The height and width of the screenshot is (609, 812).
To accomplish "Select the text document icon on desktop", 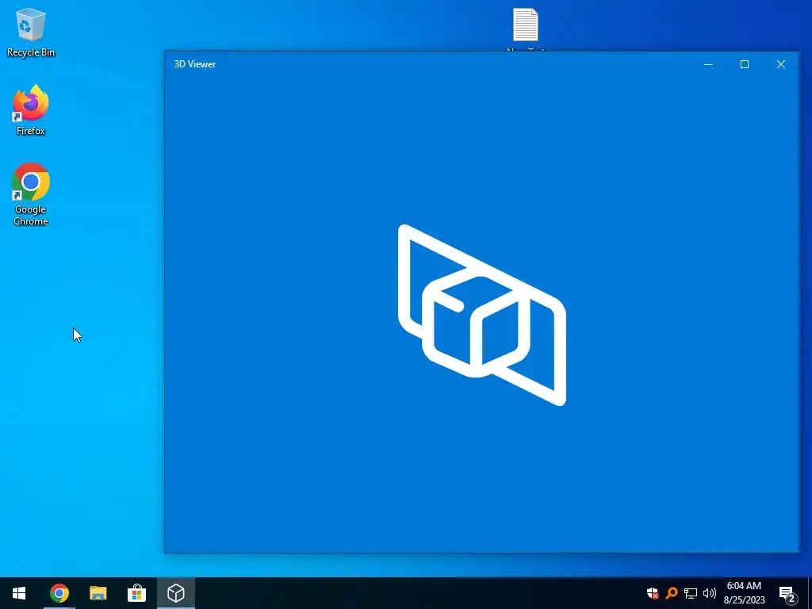I will tap(526, 26).
